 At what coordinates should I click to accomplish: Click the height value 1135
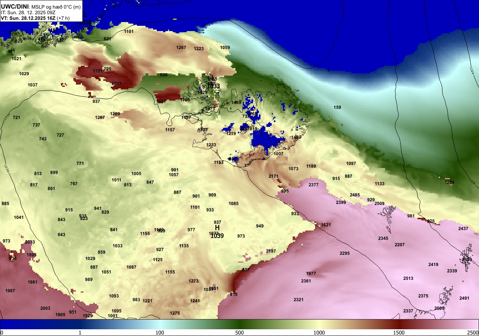coord(184,246)
